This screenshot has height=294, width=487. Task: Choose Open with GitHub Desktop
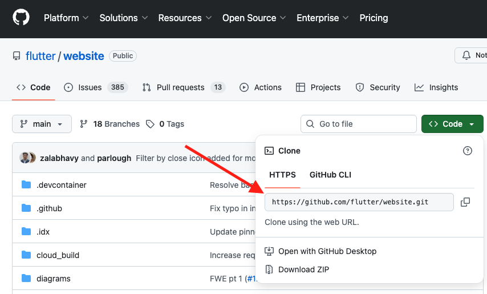click(x=327, y=251)
